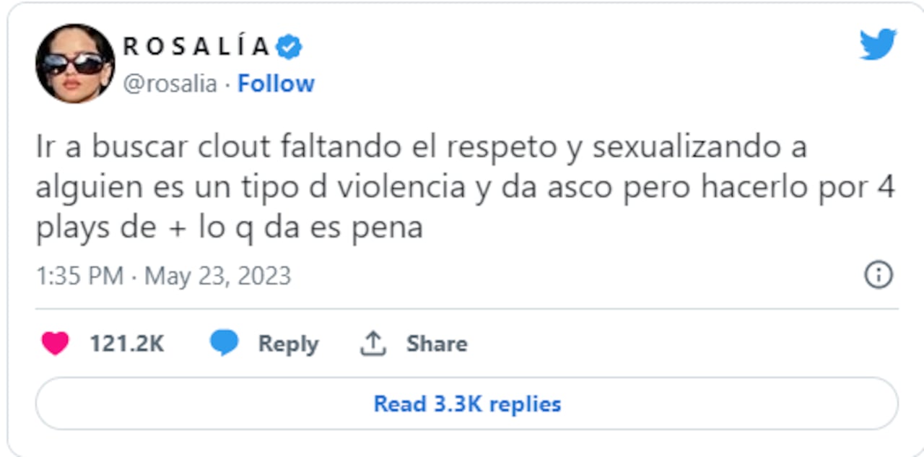Click the 121.2K likes count
Image resolution: width=924 pixels, height=457 pixels.
click(126, 344)
